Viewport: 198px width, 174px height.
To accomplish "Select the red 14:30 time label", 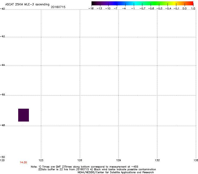I will point(23,162).
